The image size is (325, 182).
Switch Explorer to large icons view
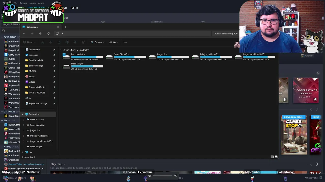[276, 157]
